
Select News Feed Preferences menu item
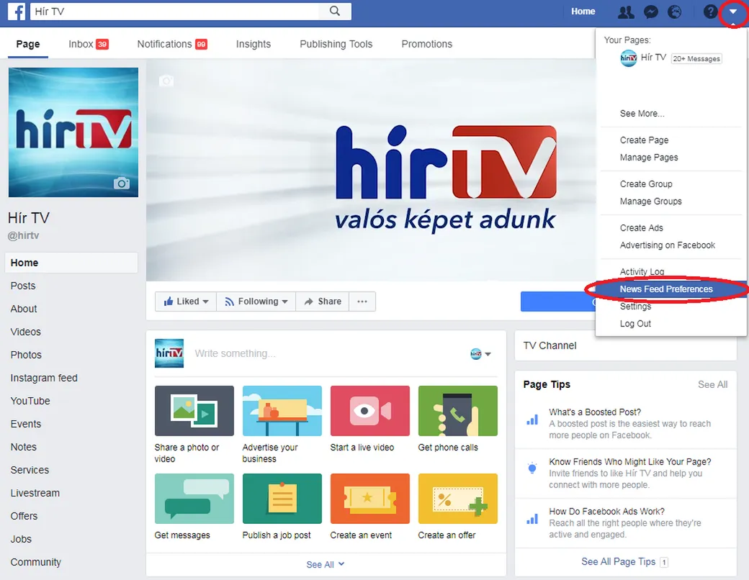[666, 289]
